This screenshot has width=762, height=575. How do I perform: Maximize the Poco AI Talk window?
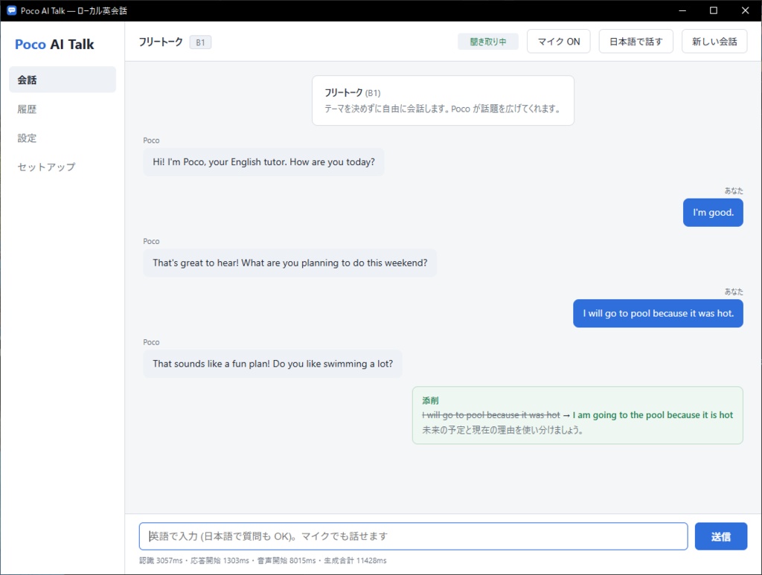coord(714,10)
